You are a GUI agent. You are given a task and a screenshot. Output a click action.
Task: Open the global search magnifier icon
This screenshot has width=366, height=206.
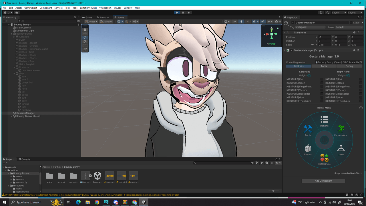[x=328, y=13]
